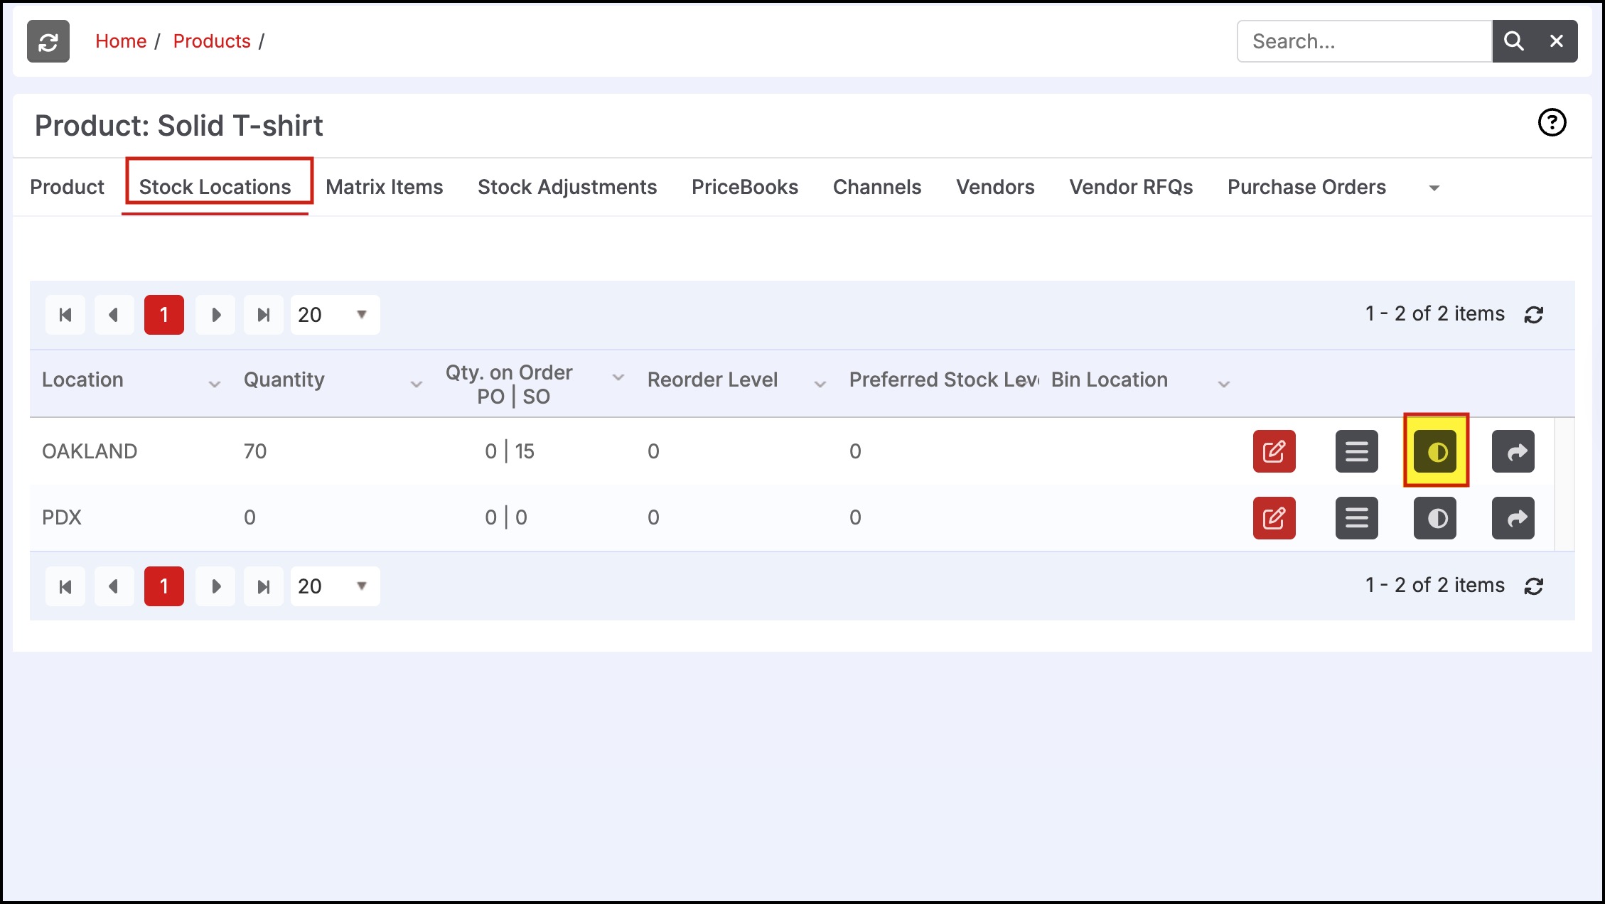1605x904 pixels.
Task: Open the Matrix Items tab
Action: (x=384, y=187)
